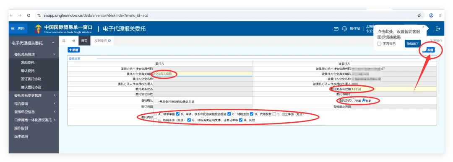Click the double-left arrow tab scroller
The width and height of the screenshot is (453, 162).
pos(74,41)
